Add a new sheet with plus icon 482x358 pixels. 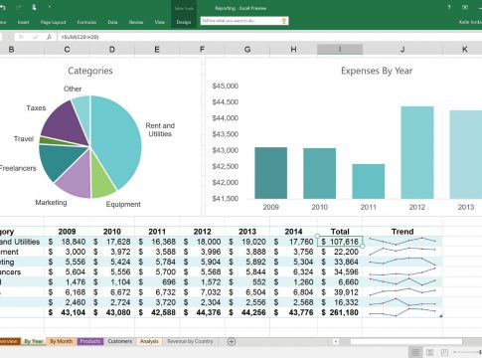[232, 341]
